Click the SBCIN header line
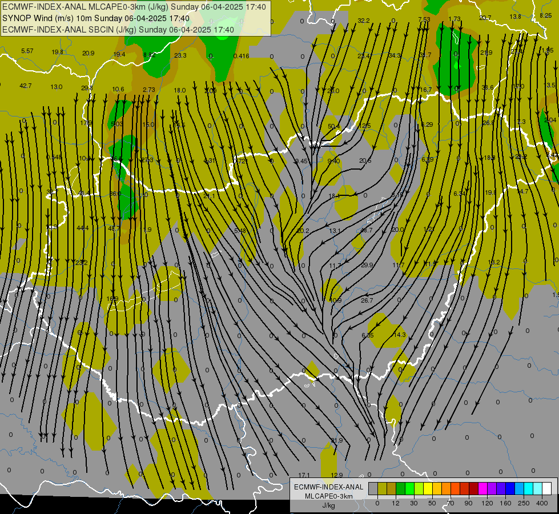 tap(118, 30)
